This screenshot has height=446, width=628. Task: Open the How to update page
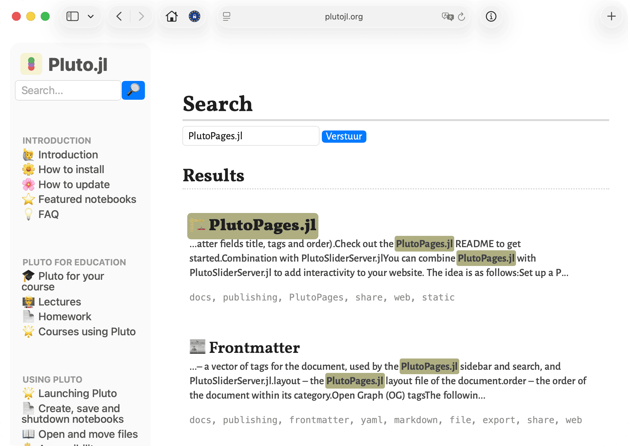tap(74, 184)
